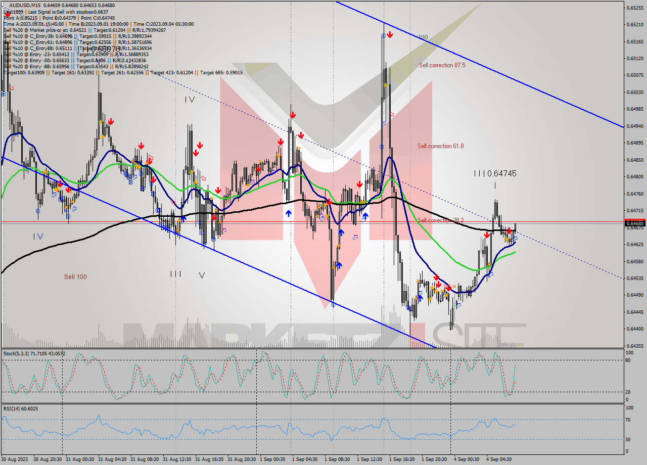The width and height of the screenshot is (647, 465).
Task: Click the '31 Aug 08:30' time axis label
Action: 145,459
